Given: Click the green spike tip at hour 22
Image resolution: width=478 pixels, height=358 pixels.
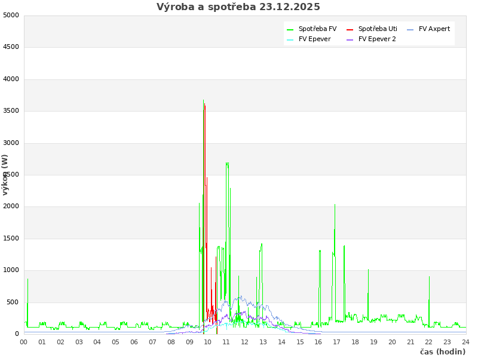Looking at the screenshot, I should [x=429, y=277].
